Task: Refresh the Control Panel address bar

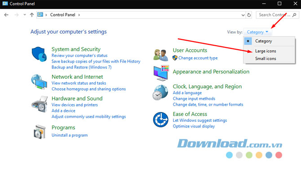Action: point(249,15)
